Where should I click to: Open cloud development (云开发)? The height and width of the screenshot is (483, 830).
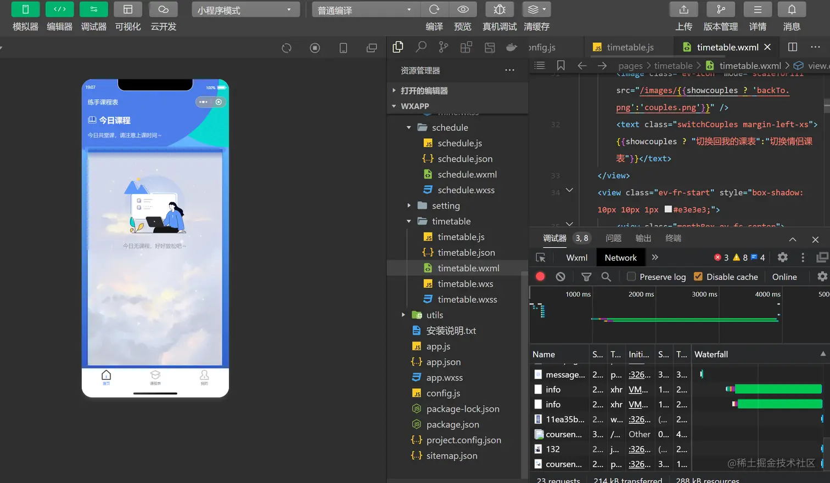[163, 9]
